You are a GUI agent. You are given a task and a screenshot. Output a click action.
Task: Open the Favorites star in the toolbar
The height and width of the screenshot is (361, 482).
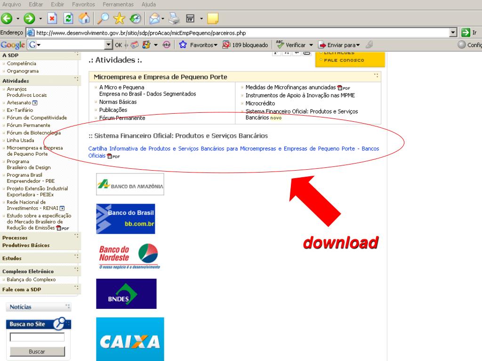[x=119, y=18]
